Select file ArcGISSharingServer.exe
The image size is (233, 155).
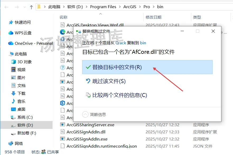pyautogui.click(x=90, y=125)
